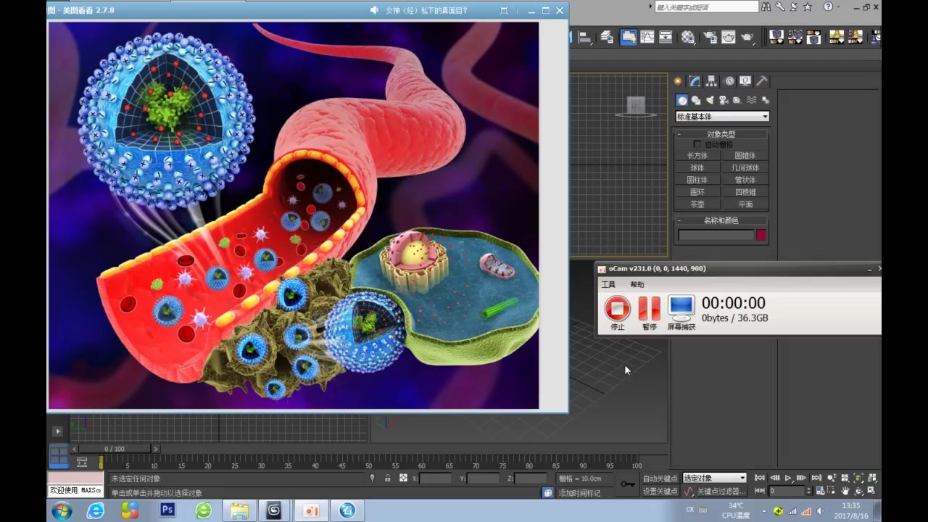Create a 圆锥体 primitive
The width and height of the screenshot is (928, 522).
(745, 156)
